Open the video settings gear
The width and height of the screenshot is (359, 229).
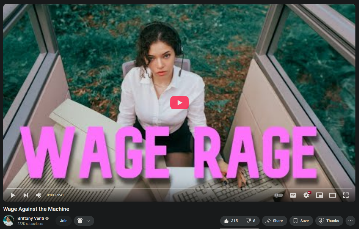[x=306, y=195]
